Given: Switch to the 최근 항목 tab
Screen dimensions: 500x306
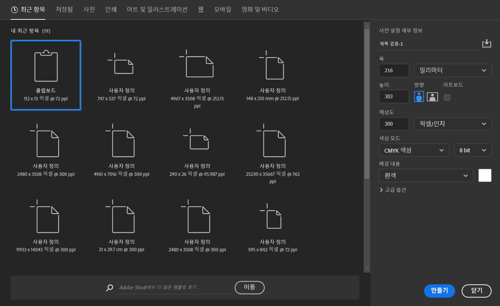Looking at the screenshot, I should (x=28, y=9).
